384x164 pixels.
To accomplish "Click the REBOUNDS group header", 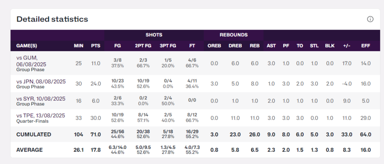I will coord(234,35).
